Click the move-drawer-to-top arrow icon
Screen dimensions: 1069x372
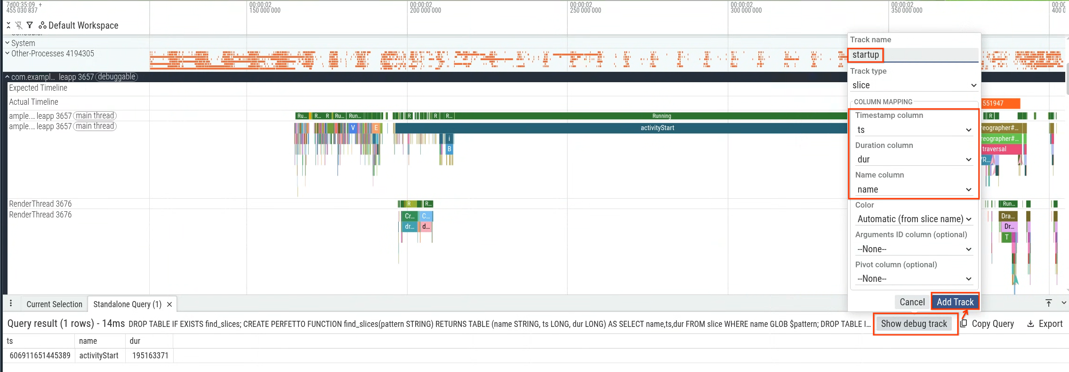1049,303
